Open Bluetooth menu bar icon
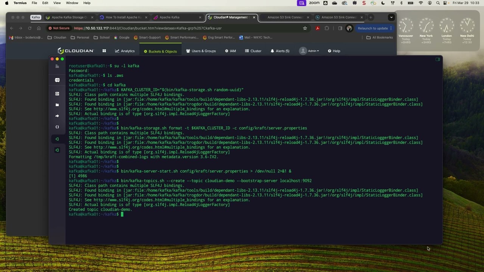 click(x=401, y=3)
